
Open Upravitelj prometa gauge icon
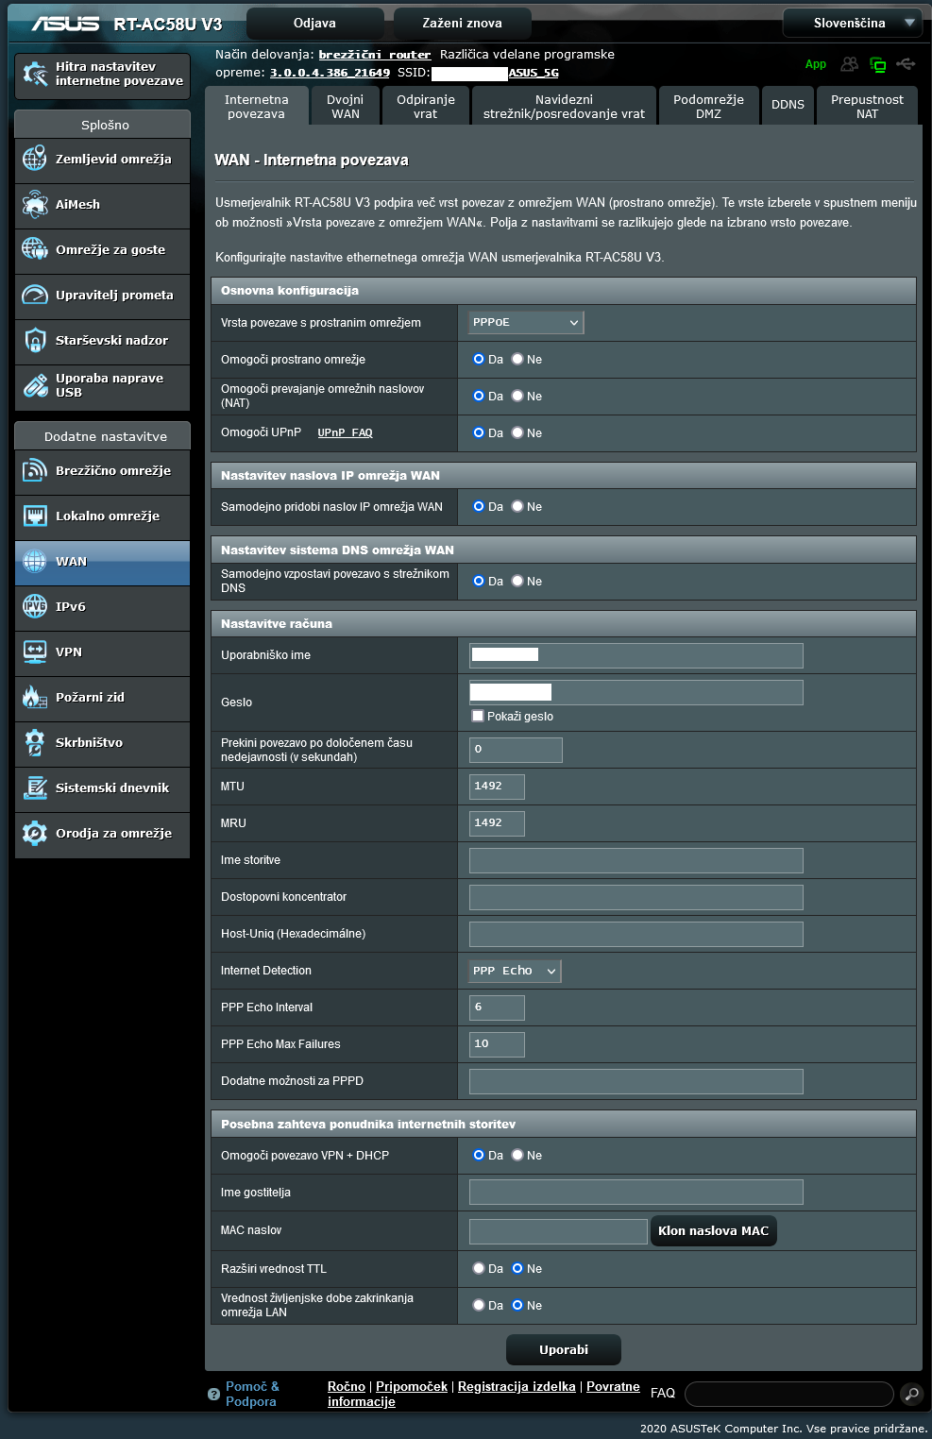(35, 295)
